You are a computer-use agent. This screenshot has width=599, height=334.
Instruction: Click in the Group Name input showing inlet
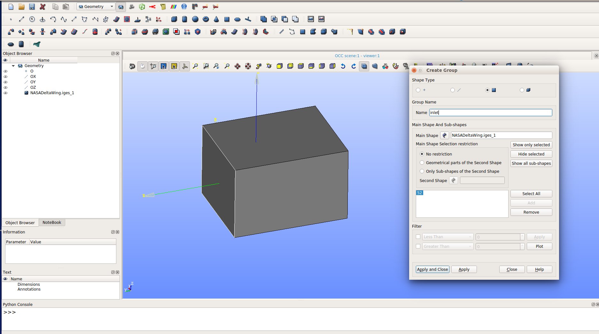[x=490, y=112]
